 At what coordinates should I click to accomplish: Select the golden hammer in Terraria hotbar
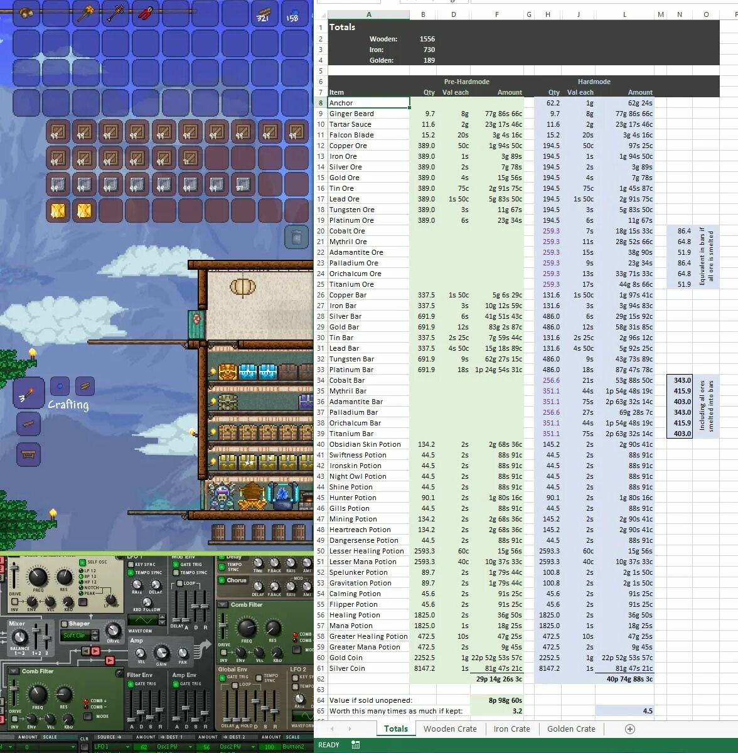click(86, 14)
